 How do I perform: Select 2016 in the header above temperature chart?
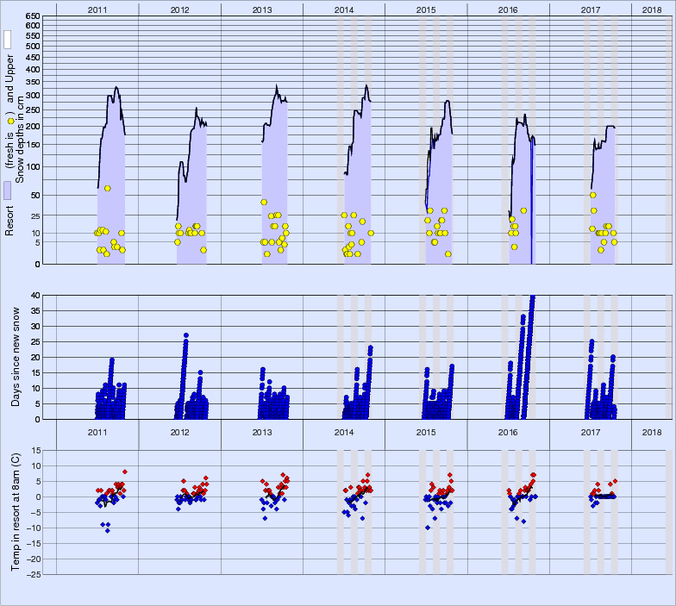(x=509, y=431)
